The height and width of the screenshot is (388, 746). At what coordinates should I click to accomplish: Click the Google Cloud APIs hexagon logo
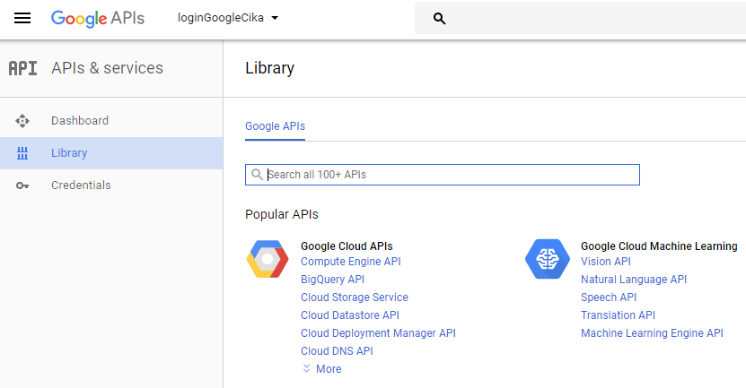coord(268,259)
